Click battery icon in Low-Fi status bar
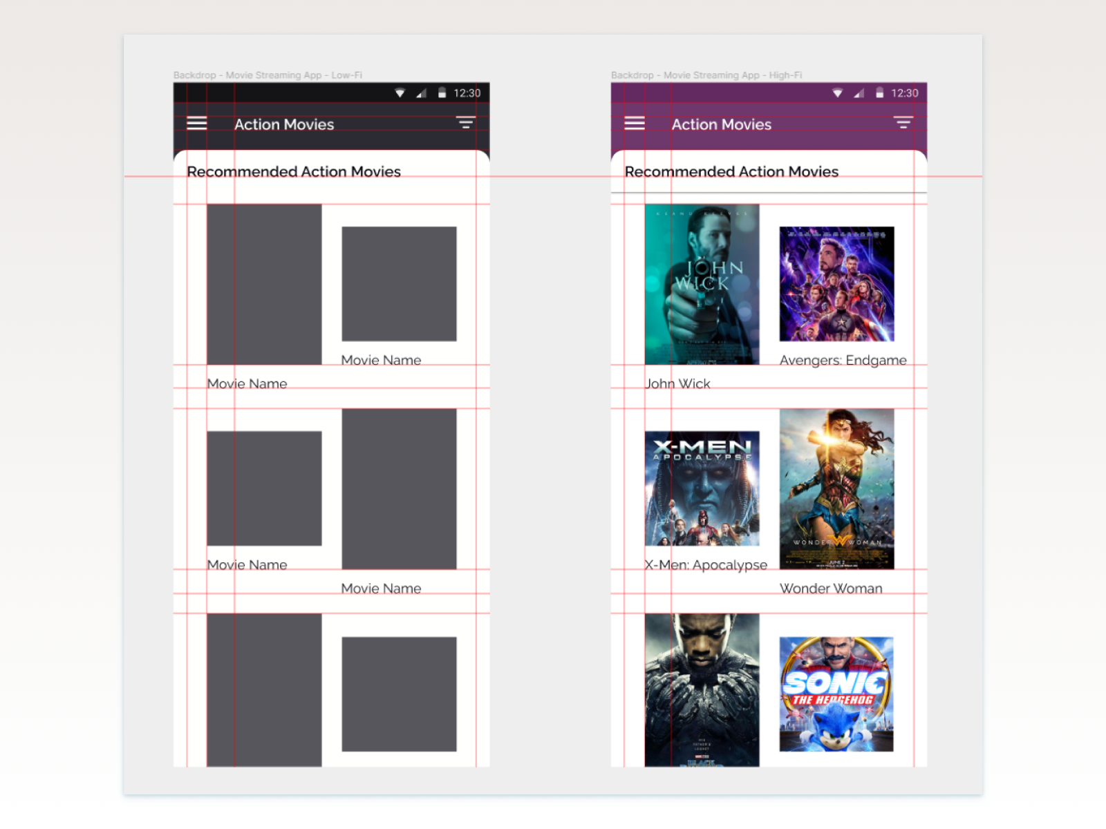Image resolution: width=1106 pixels, height=829 pixels. click(442, 93)
